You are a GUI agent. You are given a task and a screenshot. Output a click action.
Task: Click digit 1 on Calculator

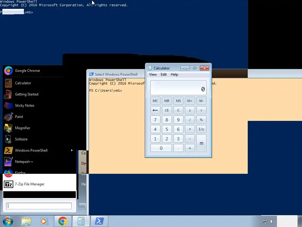[155, 139]
